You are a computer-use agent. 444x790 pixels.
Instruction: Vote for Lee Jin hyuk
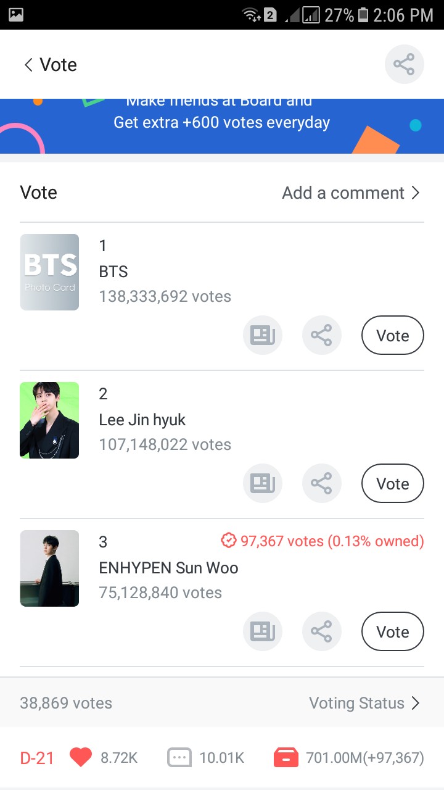[393, 483]
